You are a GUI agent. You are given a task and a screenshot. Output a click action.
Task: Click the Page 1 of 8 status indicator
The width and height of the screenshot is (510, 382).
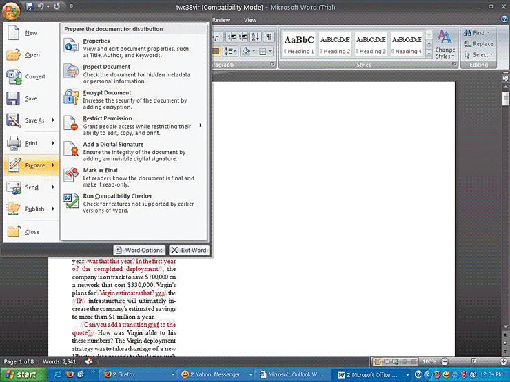19,361
